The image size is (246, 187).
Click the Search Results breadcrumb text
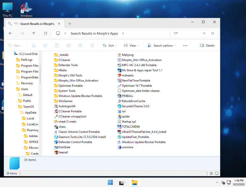94,33
